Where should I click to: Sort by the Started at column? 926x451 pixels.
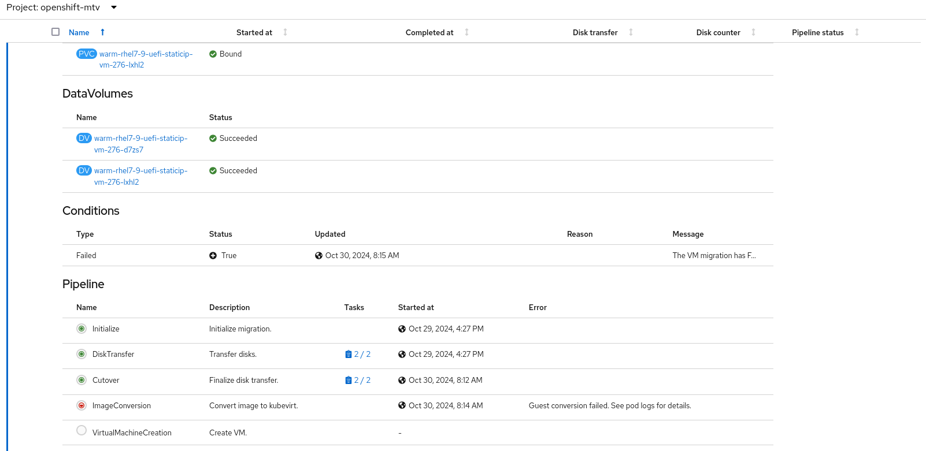254,32
